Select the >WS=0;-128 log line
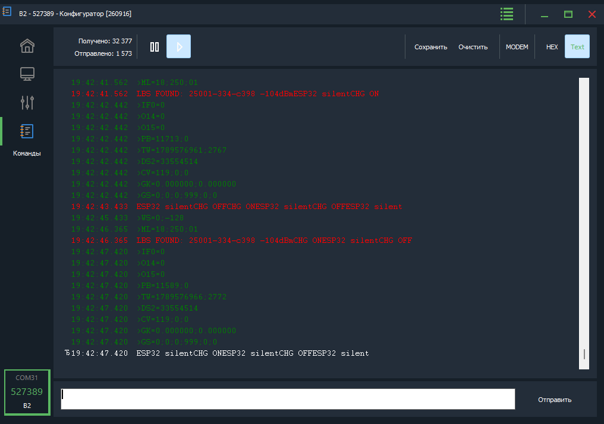The image size is (604, 424). tap(127, 218)
